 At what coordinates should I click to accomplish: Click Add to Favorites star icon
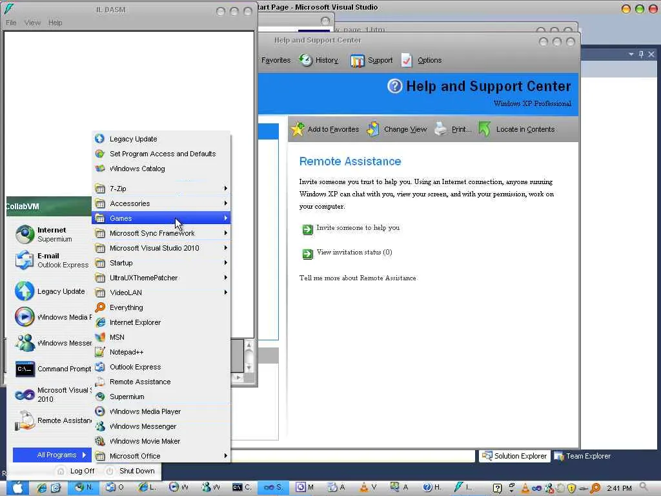click(298, 129)
